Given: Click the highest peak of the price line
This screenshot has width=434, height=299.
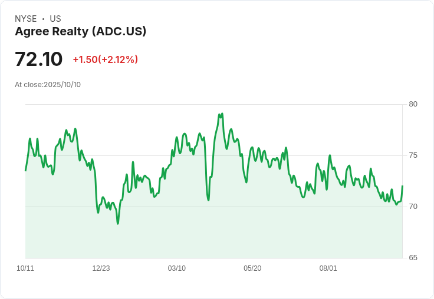Looking at the screenshot, I should (x=222, y=114).
